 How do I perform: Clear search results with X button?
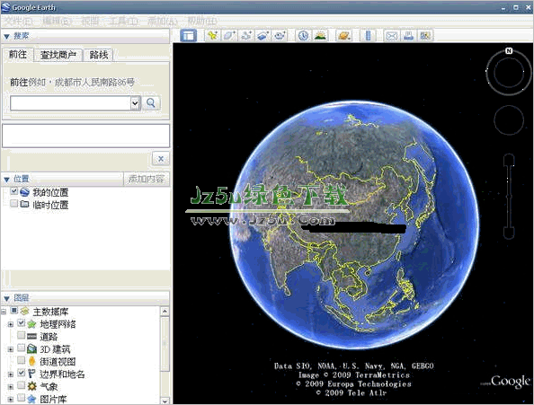point(161,159)
